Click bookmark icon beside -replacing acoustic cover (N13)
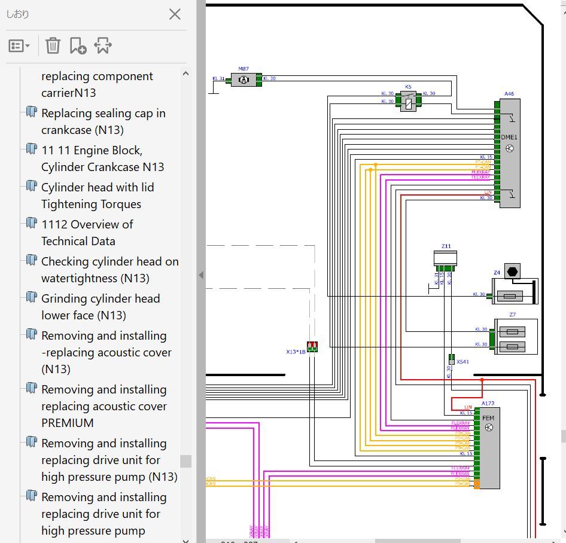The image size is (566, 543). click(31, 334)
